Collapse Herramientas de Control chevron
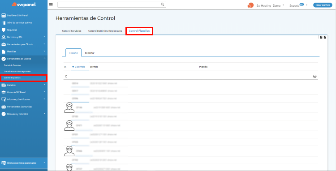Screen dimensions: 336x171 [44, 59]
